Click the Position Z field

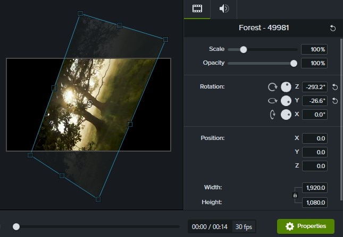click(315, 166)
